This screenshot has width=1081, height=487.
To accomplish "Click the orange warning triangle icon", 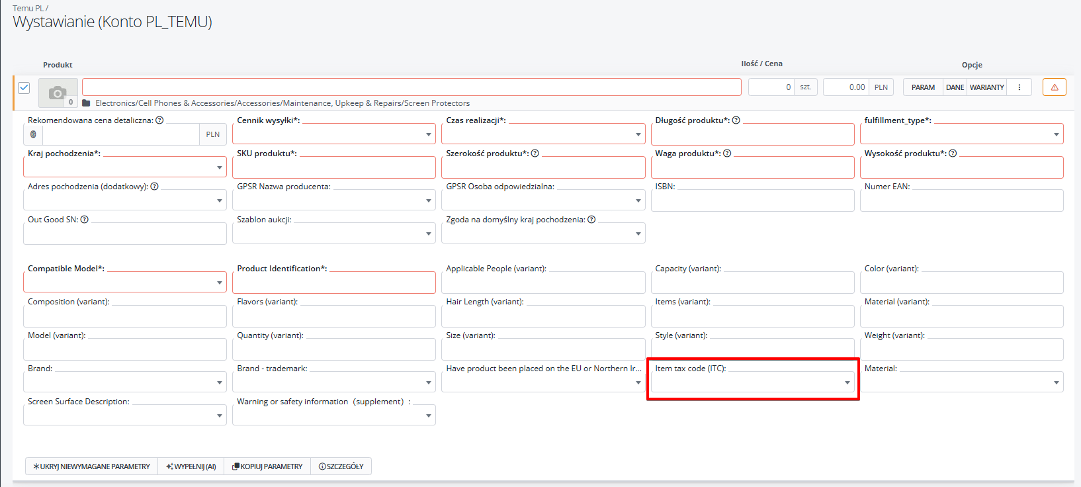I will pyautogui.click(x=1054, y=87).
